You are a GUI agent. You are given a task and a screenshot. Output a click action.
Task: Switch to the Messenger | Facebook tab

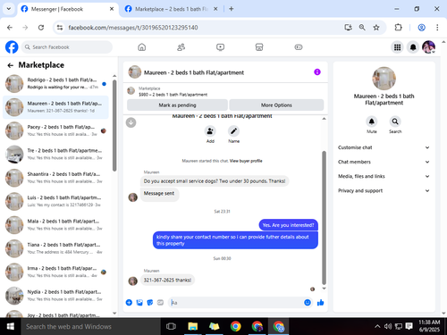pyautogui.click(x=68, y=9)
